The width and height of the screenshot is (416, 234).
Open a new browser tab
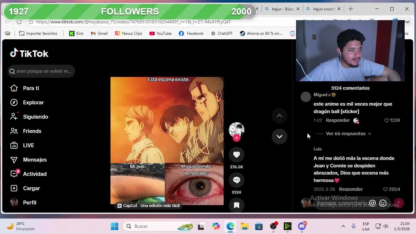350,9
